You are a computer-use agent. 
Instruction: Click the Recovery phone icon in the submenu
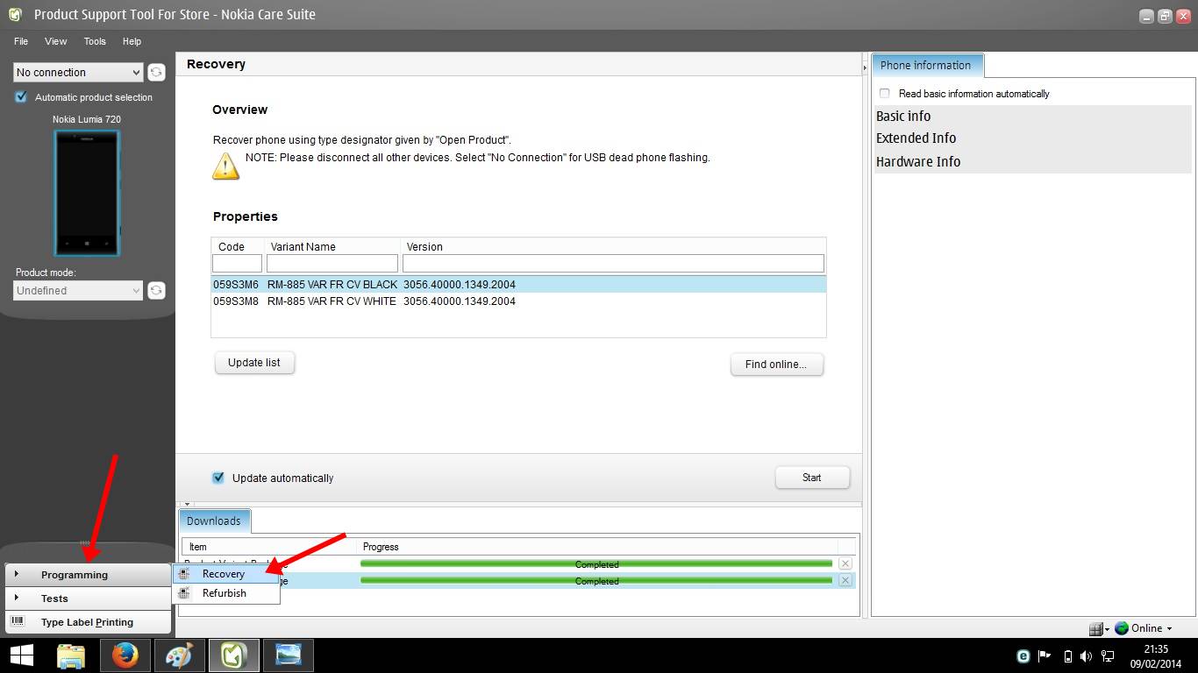coord(184,574)
